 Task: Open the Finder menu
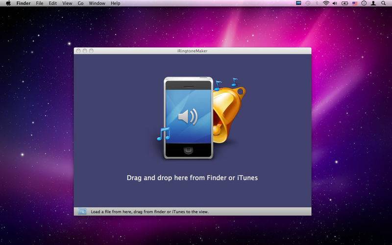(x=24, y=3)
